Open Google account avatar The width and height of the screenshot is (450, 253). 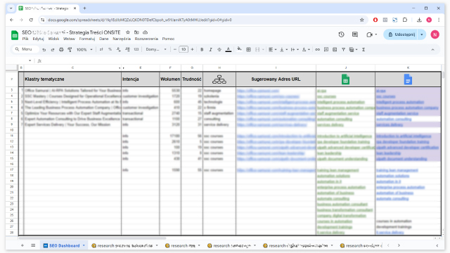click(435, 34)
